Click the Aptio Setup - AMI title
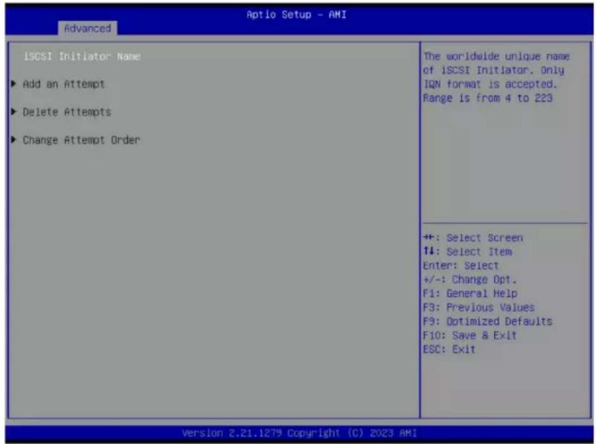The image size is (596, 444). [297, 15]
